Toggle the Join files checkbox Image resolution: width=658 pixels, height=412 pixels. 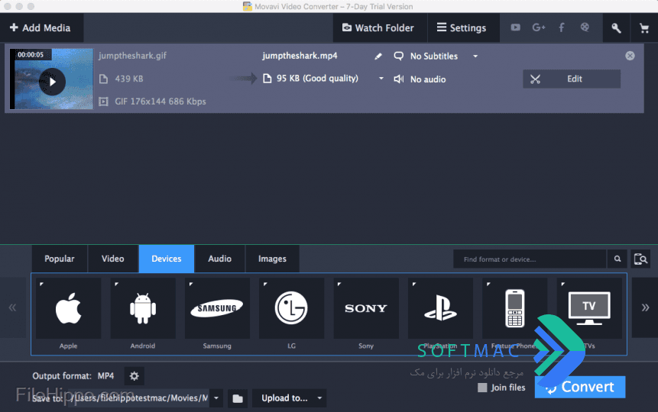(482, 388)
